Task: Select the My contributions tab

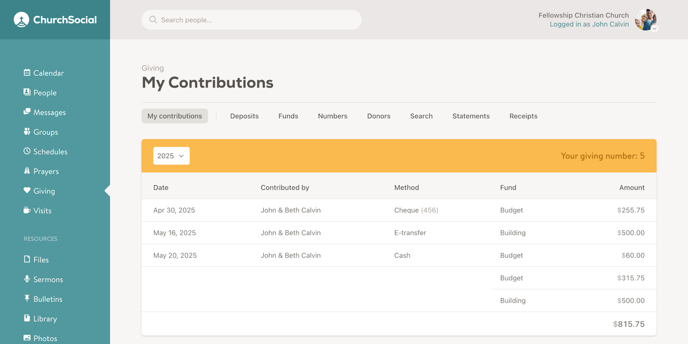Action: click(174, 116)
